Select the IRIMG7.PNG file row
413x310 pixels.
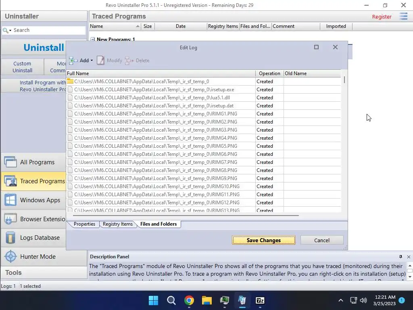pyautogui.click(x=203, y=162)
